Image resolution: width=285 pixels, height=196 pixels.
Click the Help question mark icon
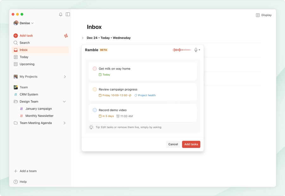(x=16, y=182)
